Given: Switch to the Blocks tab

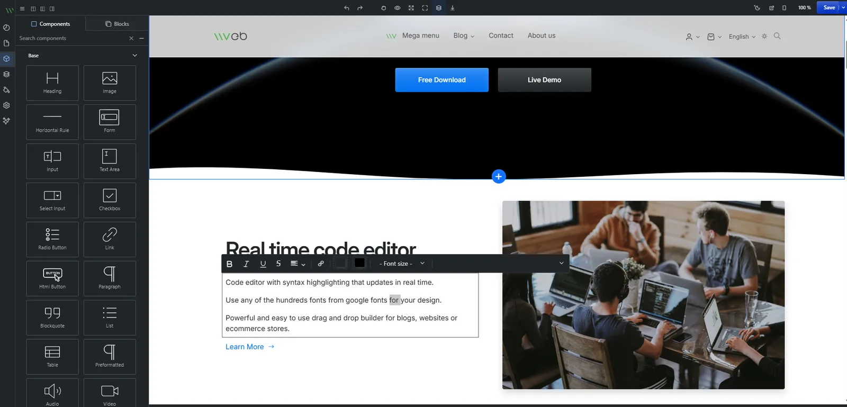Looking at the screenshot, I should click(117, 24).
